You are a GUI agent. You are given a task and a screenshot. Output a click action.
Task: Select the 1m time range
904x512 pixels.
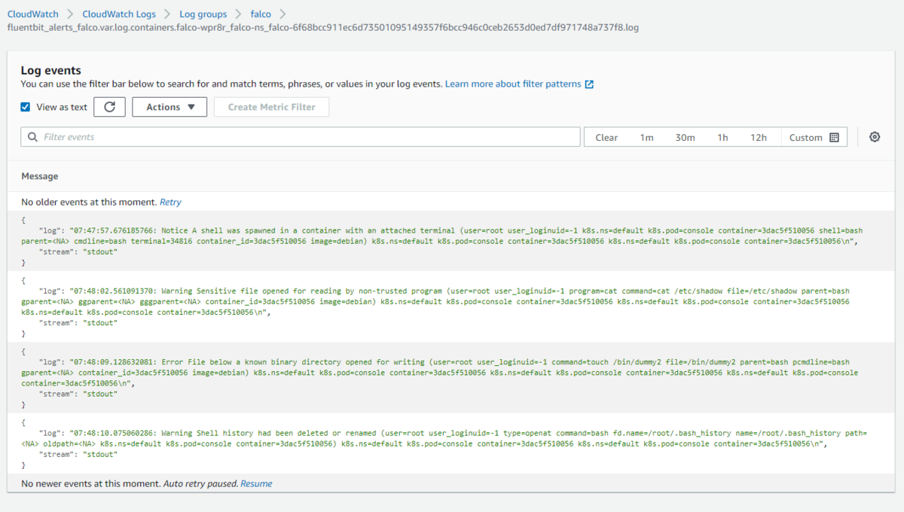tap(647, 138)
